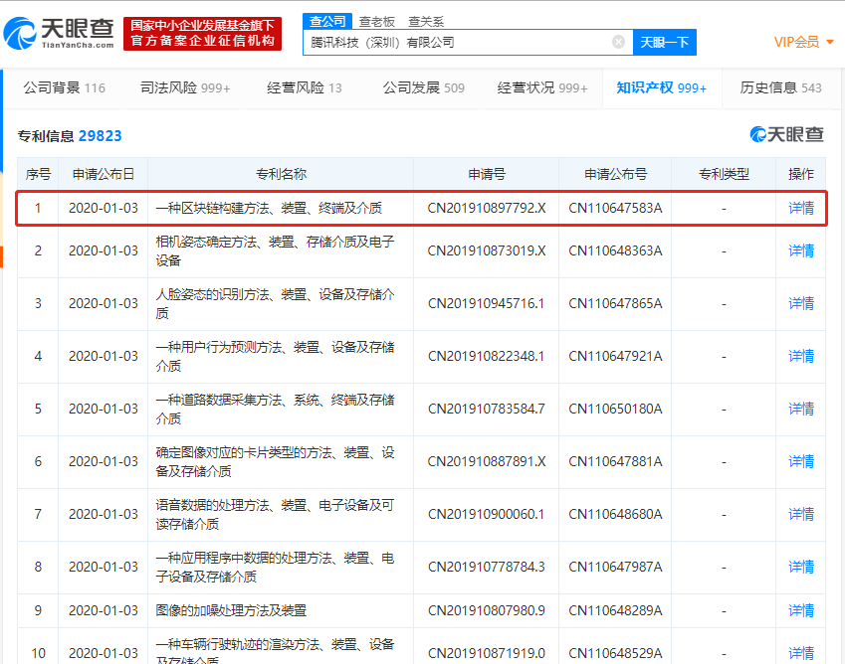The image size is (845, 664).
Task: Switch to the 查老板 search tab
Action: point(376,21)
